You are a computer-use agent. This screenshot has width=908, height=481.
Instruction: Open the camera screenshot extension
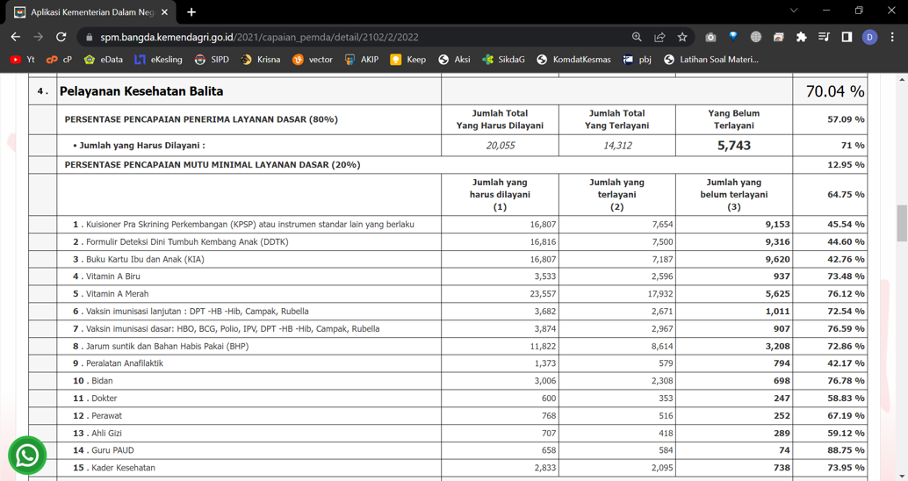[x=710, y=37]
